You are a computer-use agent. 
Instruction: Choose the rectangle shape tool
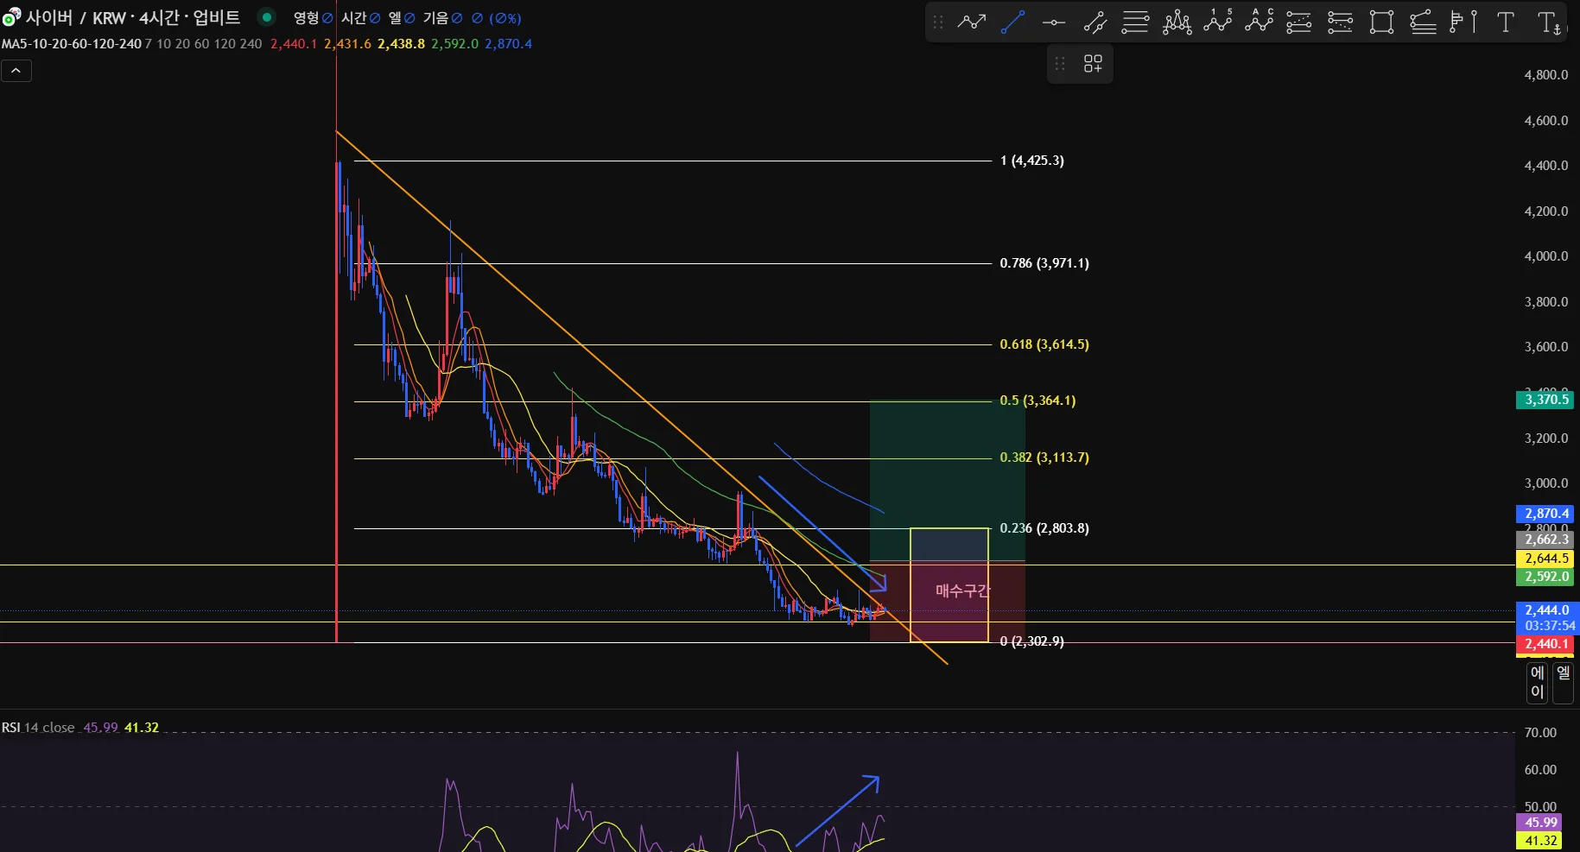[x=1381, y=22]
